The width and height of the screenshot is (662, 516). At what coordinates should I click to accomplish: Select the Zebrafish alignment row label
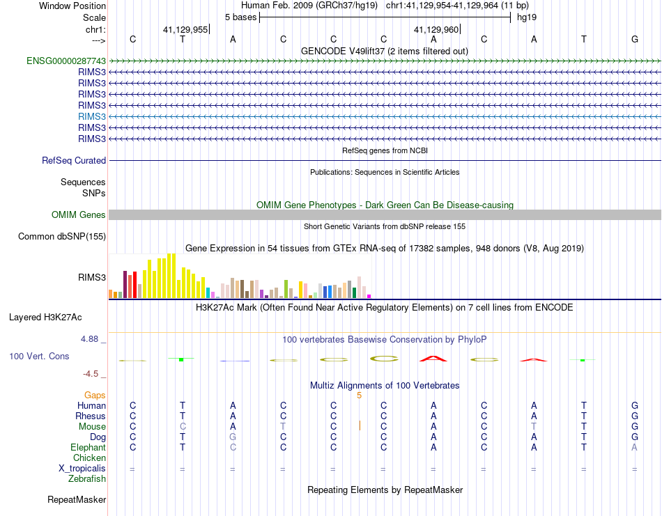87,479
